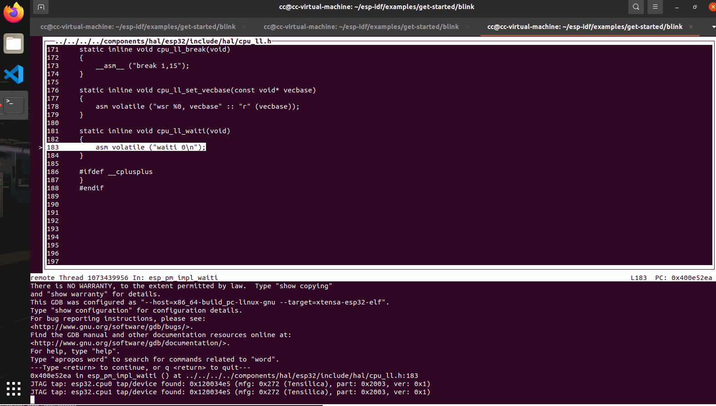This screenshot has height=406, width=716.
Task: Click highlighted line 183 waiti code
Action: coord(127,147)
